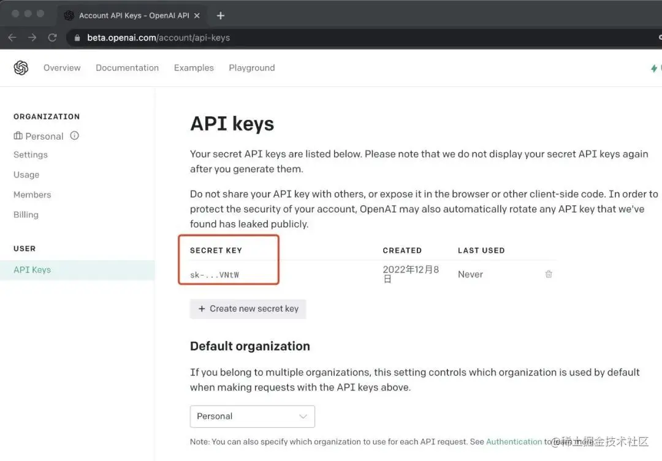Image resolution: width=662 pixels, height=461 pixels.
Task: Click the briefcase icon beside Personal
Action: (18, 136)
